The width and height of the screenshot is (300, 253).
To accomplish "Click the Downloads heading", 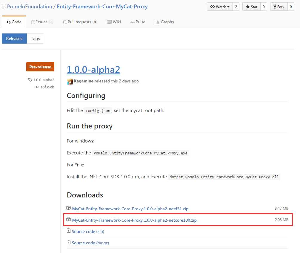I will coord(85,195).
